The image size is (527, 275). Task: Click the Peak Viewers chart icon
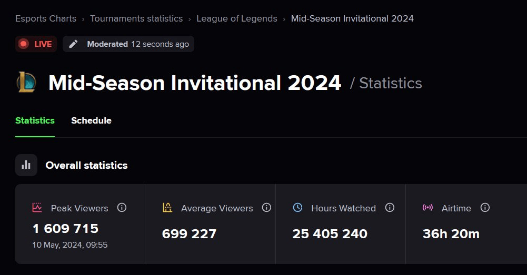click(37, 208)
